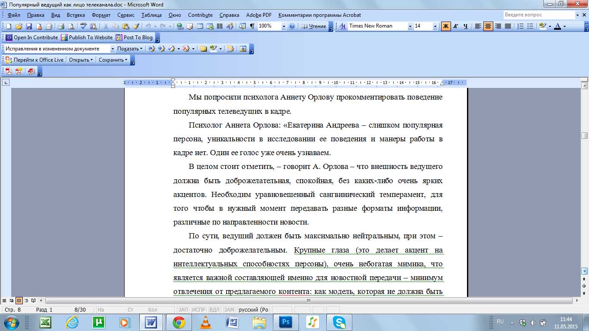Expand the "Показать" dropdown
Image resolution: width=589 pixels, height=331 pixels.
click(130, 49)
